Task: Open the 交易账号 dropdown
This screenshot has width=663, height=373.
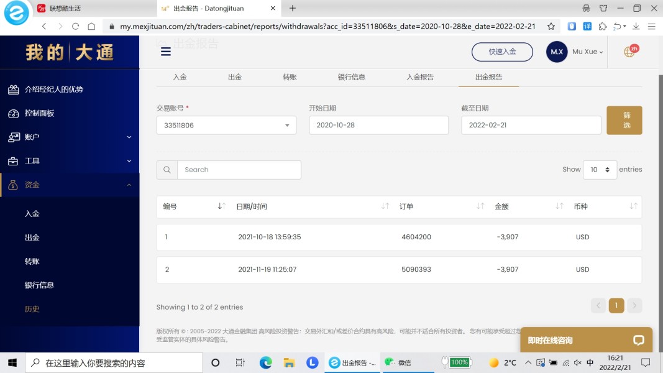Action: 226,125
